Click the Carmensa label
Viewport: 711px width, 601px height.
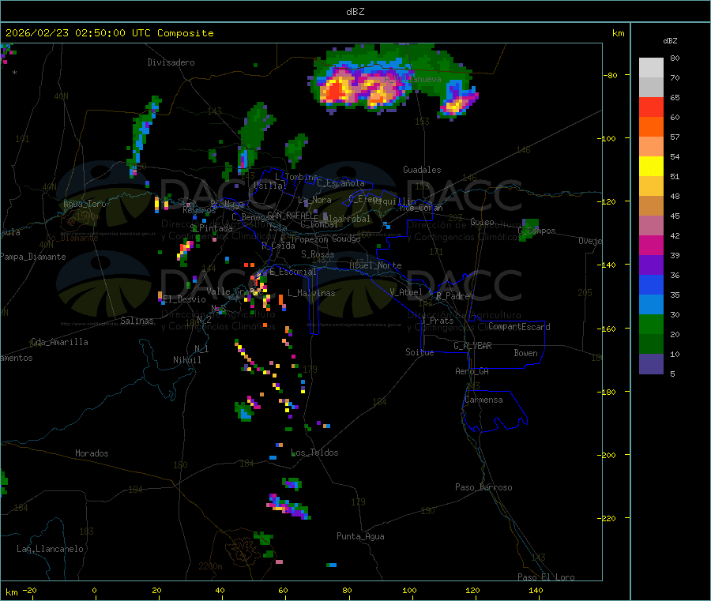pos(483,400)
